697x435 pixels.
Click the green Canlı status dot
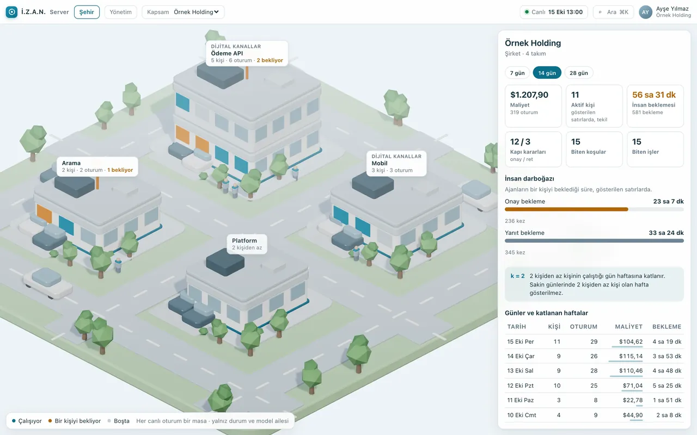click(x=527, y=12)
